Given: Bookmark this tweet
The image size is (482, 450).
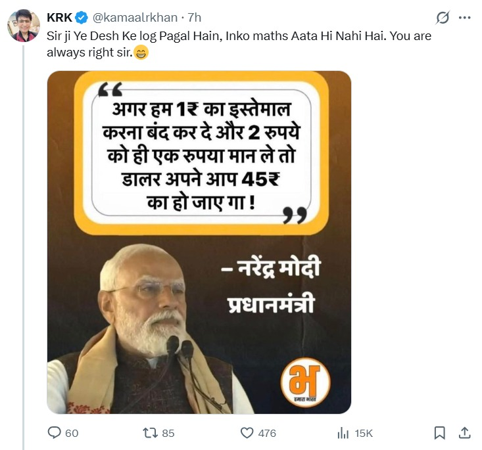Looking at the screenshot, I should point(440,433).
